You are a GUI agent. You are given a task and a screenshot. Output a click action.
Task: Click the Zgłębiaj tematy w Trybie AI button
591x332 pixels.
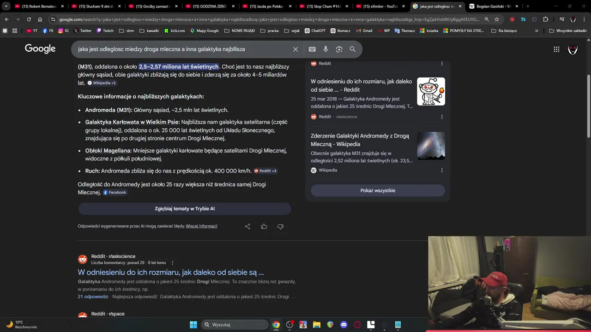coord(185,209)
